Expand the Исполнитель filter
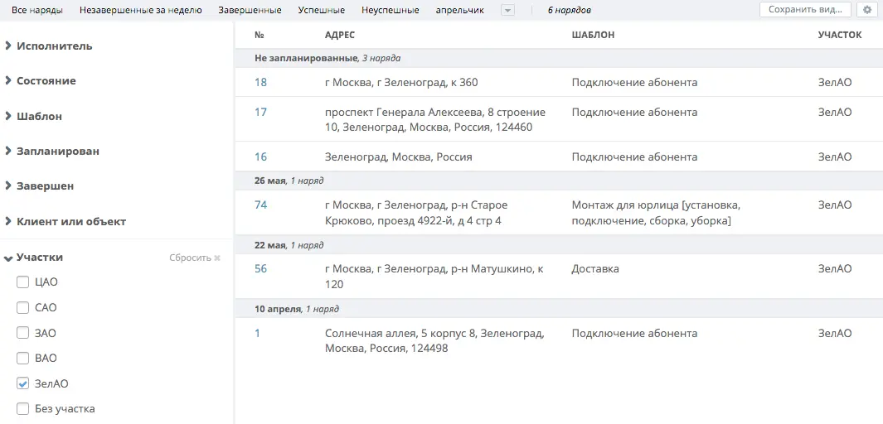883x424 pixels. (49, 46)
